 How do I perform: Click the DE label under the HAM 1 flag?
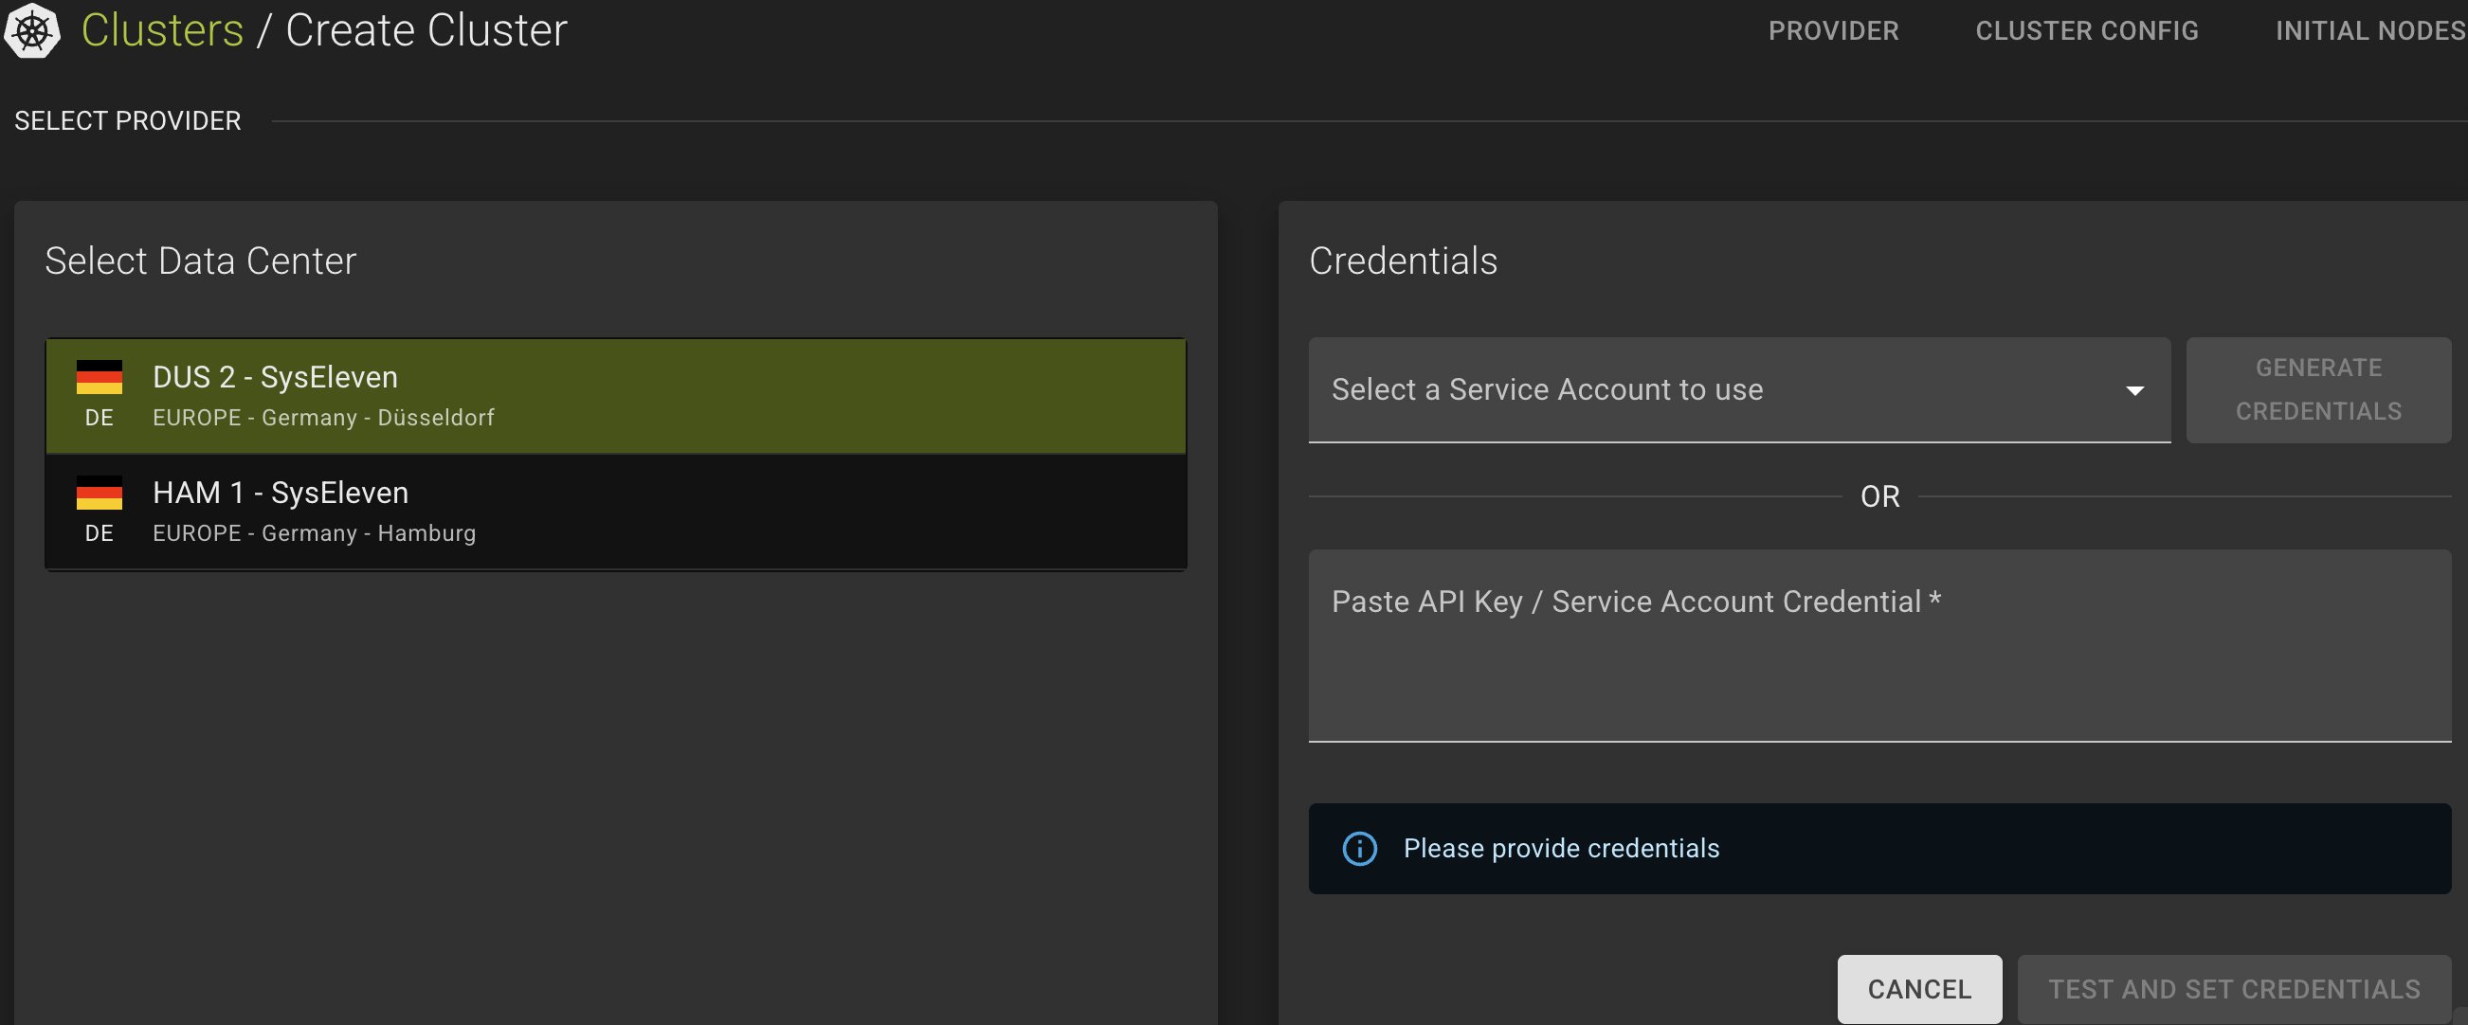(x=99, y=533)
